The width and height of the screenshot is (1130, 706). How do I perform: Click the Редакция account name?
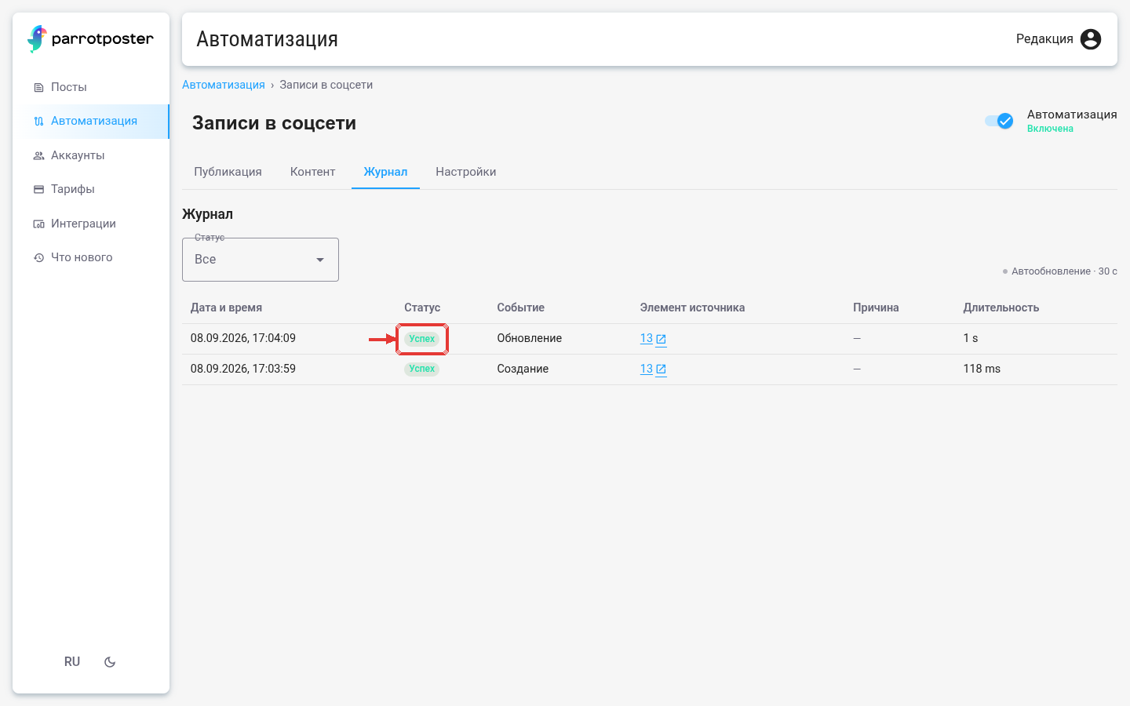1044,39
